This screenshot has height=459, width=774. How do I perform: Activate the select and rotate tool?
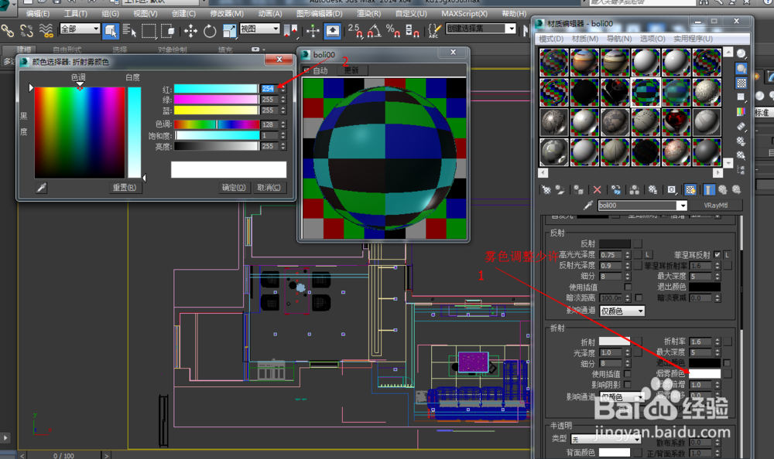[210, 31]
